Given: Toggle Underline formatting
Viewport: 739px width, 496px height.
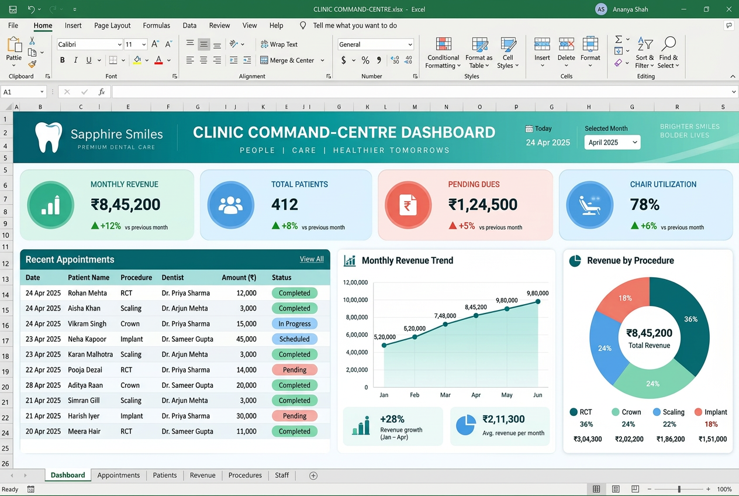Looking at the screenshot, I should [89, 60].
